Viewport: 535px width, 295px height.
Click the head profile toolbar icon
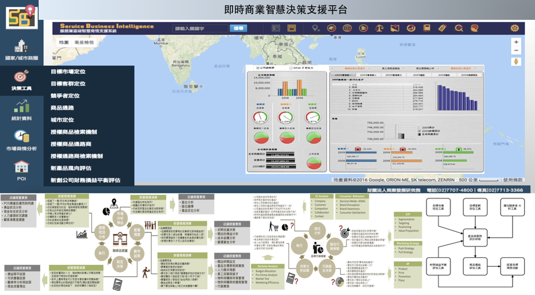pyautogui.click(x=475, y=28)
